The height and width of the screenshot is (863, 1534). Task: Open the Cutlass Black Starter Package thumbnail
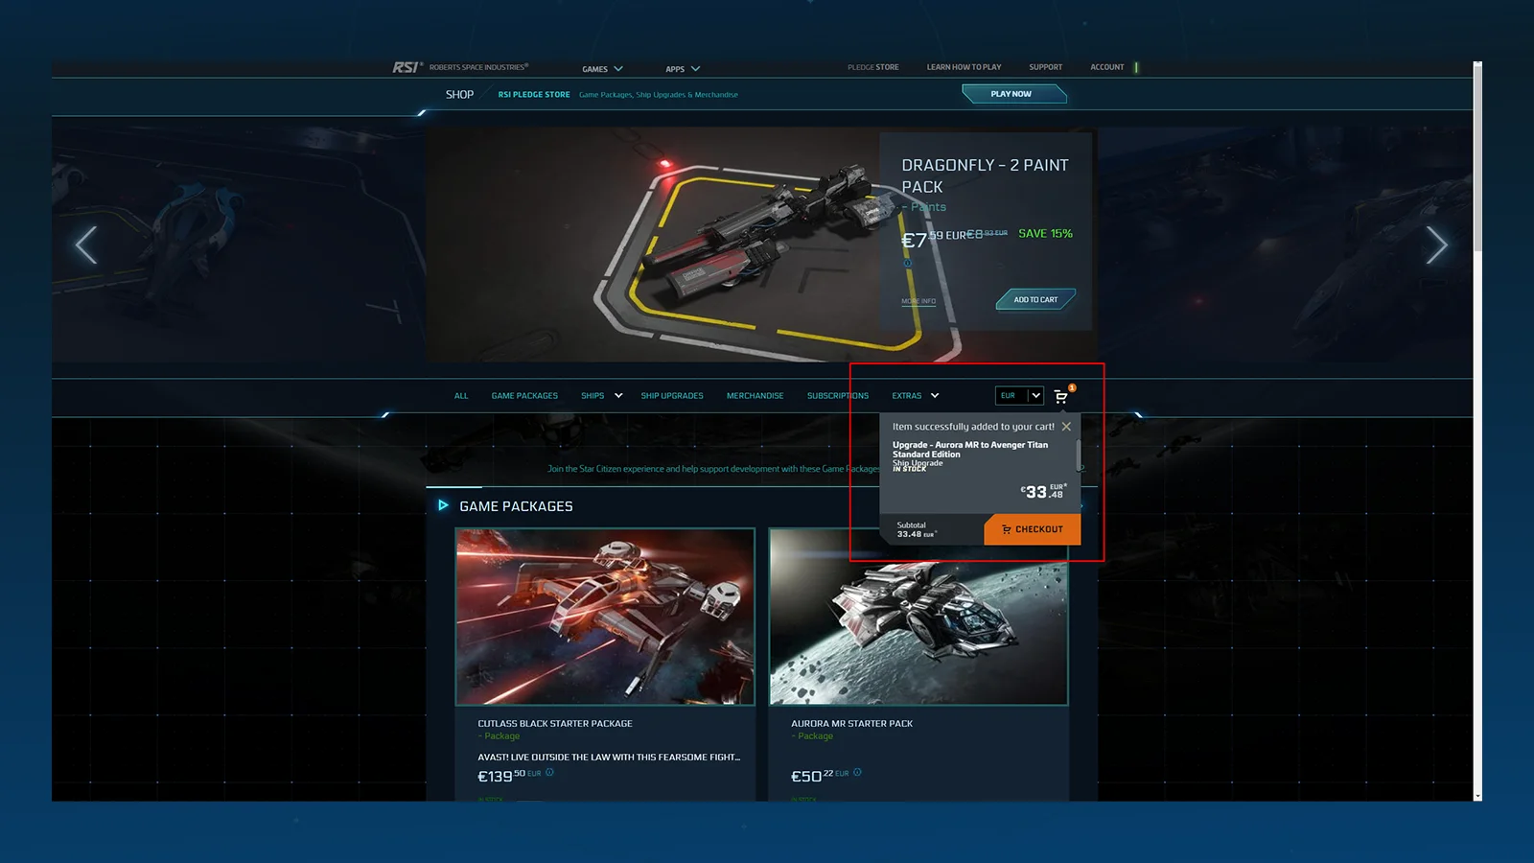(x=605, y=617)
